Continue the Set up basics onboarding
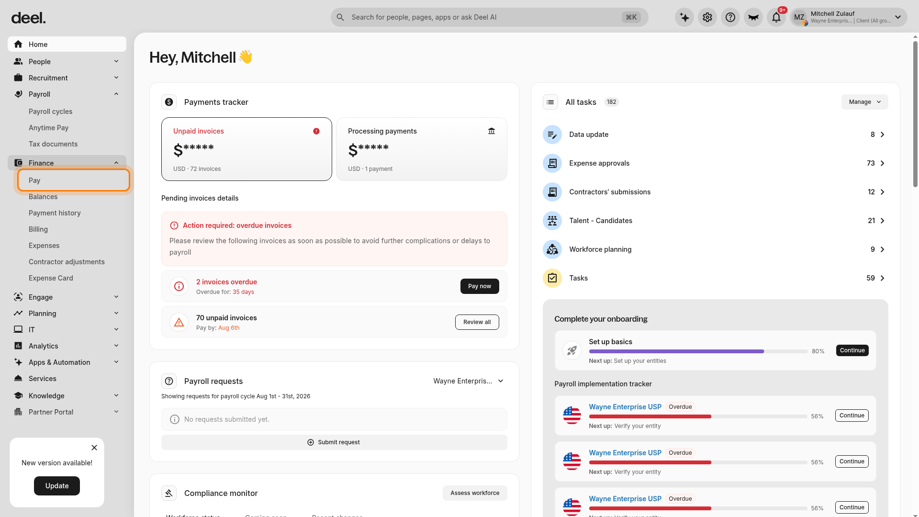The height and width of the screenshot is (517, 919). 852,350
